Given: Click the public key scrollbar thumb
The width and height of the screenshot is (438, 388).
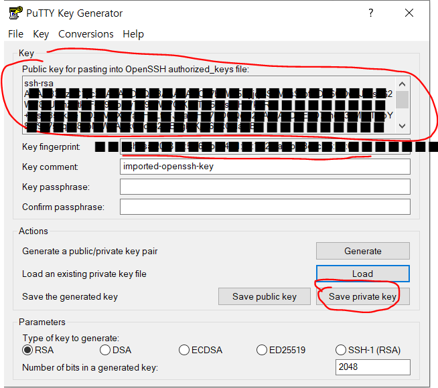Looking at the screenshot, I should click(x=403, y=100).
